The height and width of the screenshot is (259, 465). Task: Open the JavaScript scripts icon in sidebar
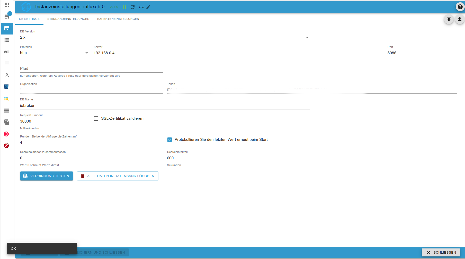(x=6, y=87)
